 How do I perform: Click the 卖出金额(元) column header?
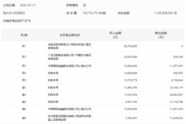161,35
